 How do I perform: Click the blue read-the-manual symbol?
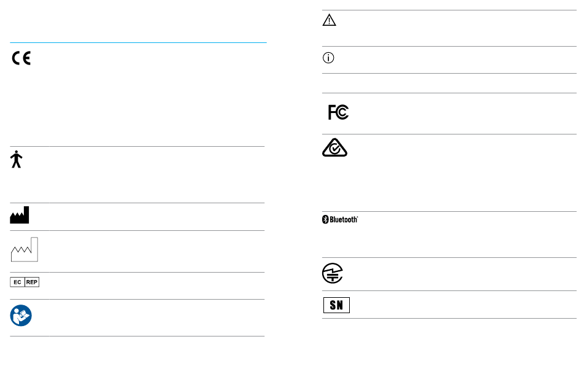tap(21, 316)
